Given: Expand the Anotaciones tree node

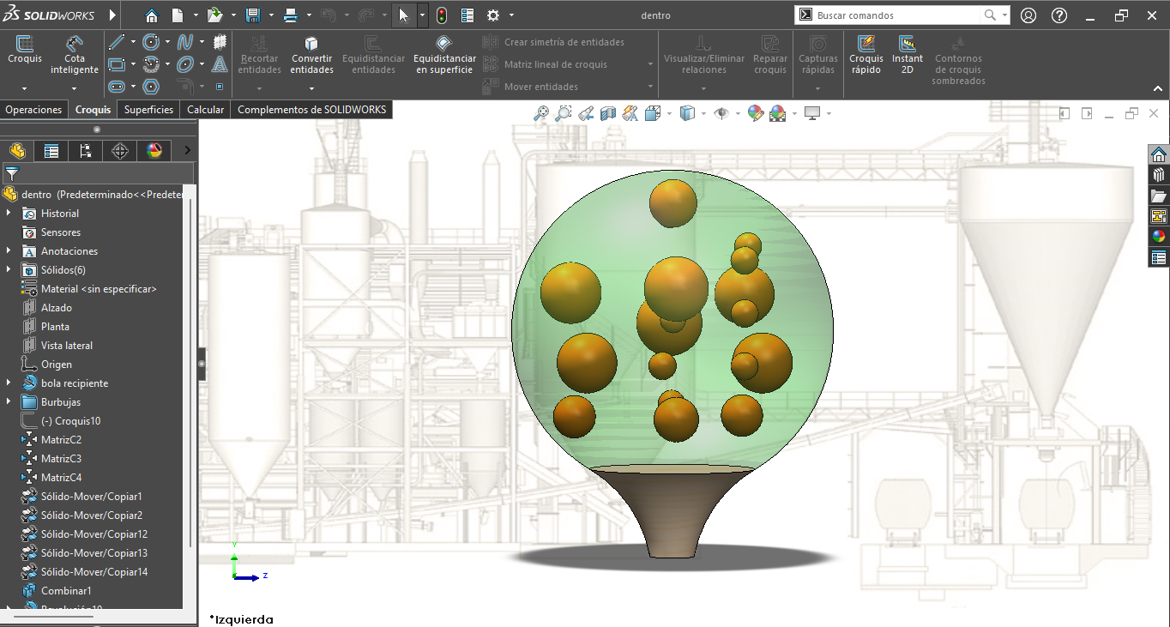Looking at the screenshot, I should 9,251.
